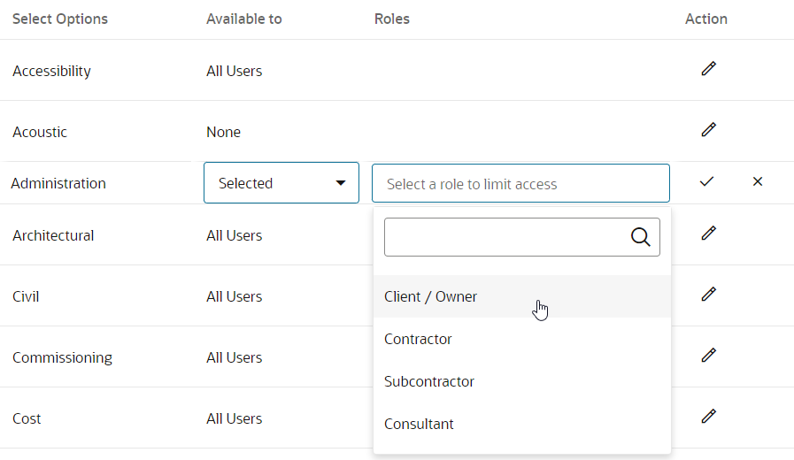
Task: Click pencil icon for Acoustic row
Action: (708, 129)
